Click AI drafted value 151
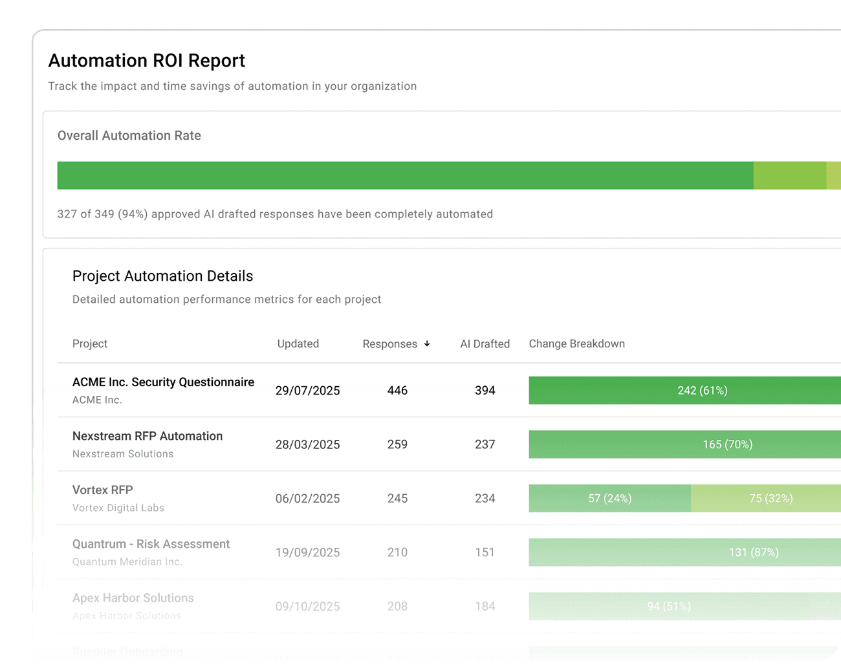Viewport: 841px width, 665px height. (485, 552)
